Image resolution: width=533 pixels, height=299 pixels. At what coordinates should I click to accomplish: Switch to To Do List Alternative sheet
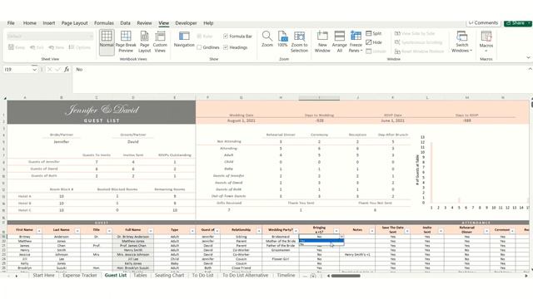click(x=245, y=275)
